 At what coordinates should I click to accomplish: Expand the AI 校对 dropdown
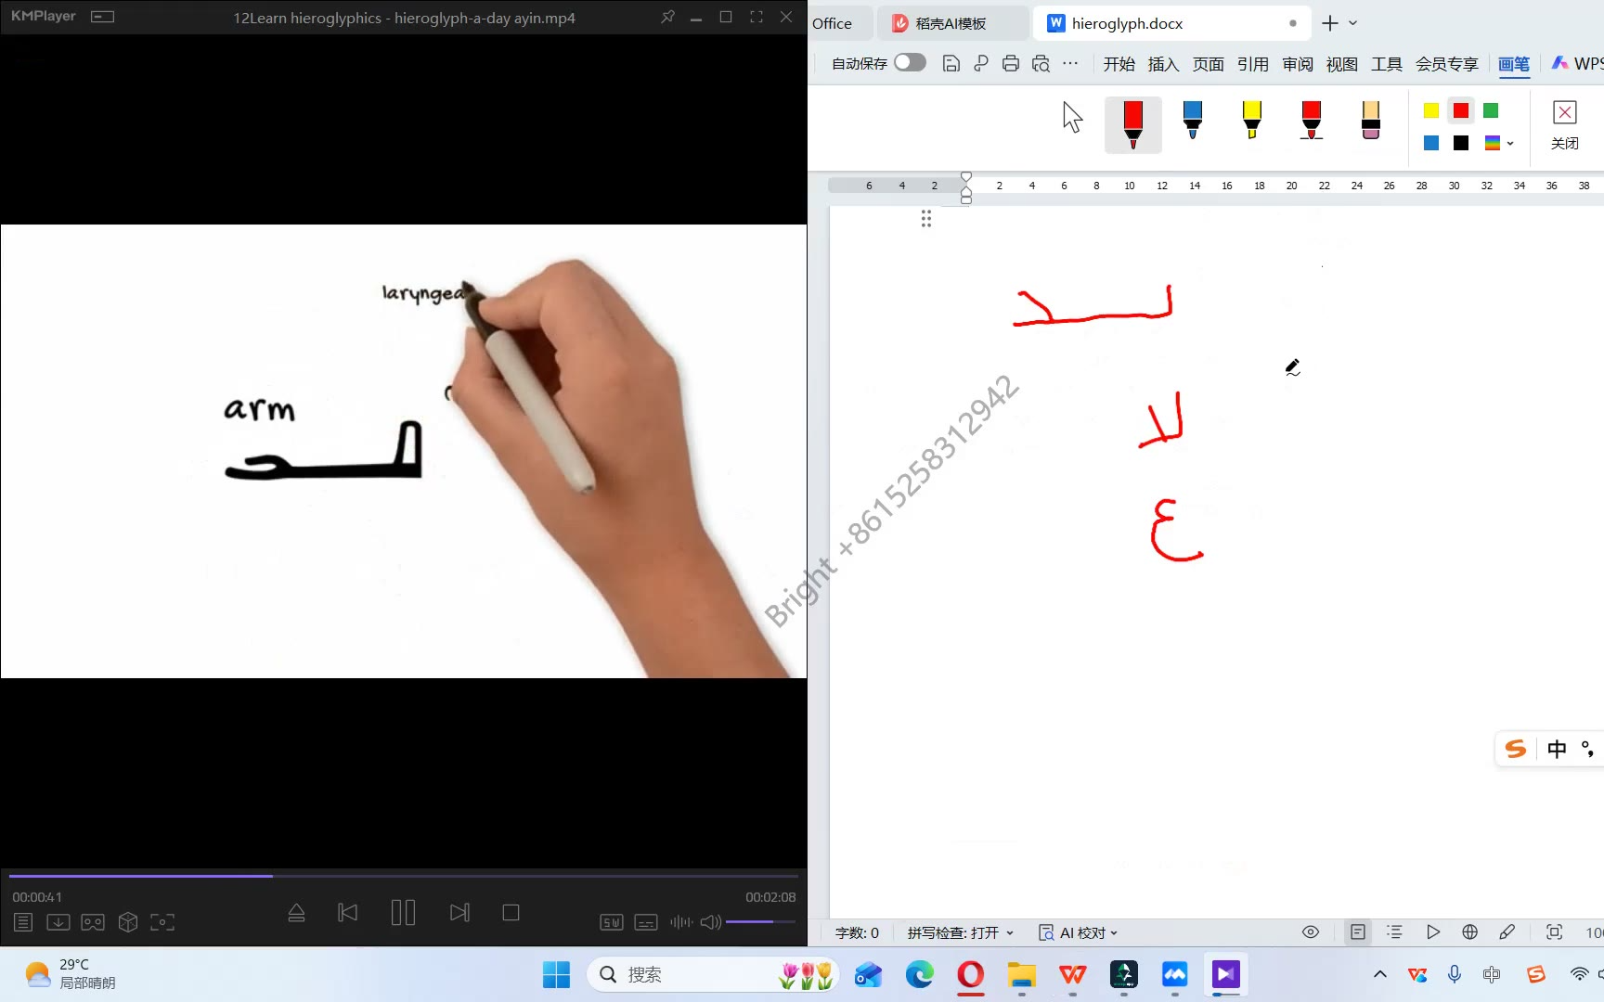[x=1079, y=932]
